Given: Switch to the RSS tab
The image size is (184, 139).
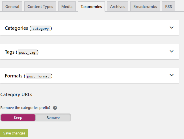Looking at the screenshot, I should coord(168,7).
